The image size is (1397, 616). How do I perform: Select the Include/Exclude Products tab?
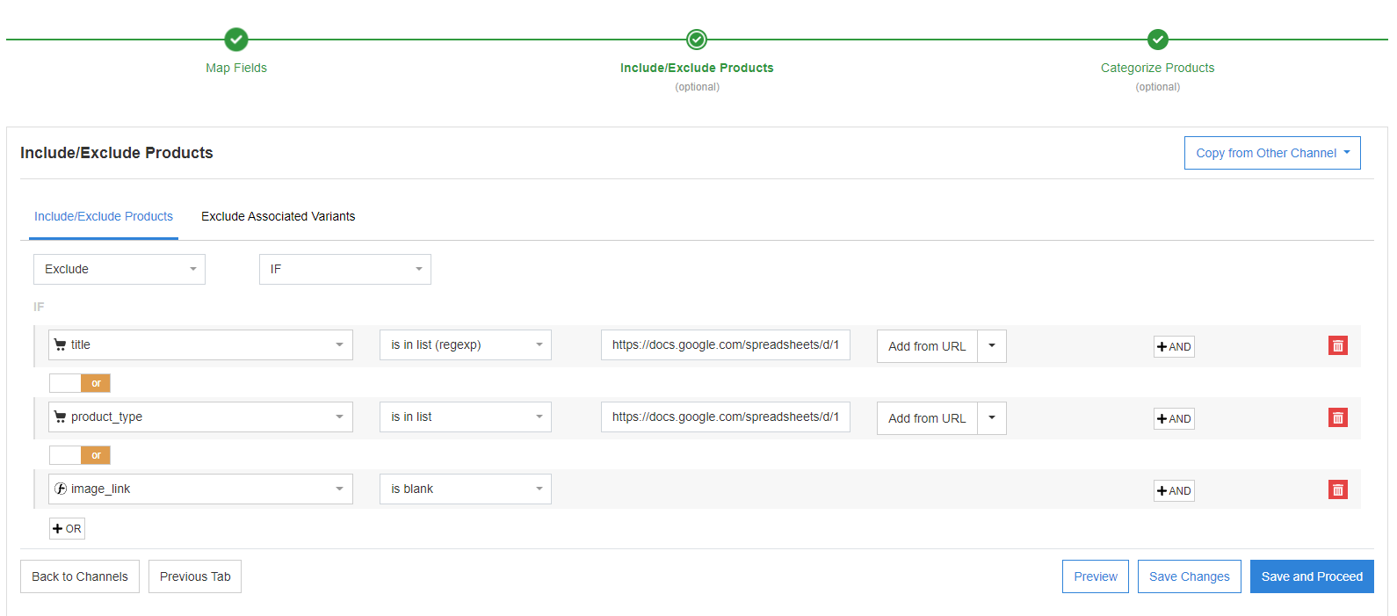coord(104,217)
